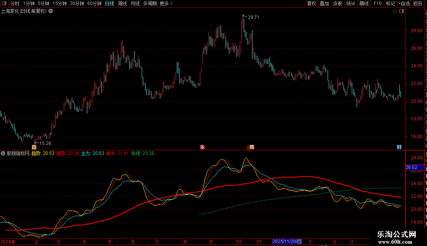
Task: Select the 30分钟 period tab
Action: pyautogui.click(x=77, y=3)
